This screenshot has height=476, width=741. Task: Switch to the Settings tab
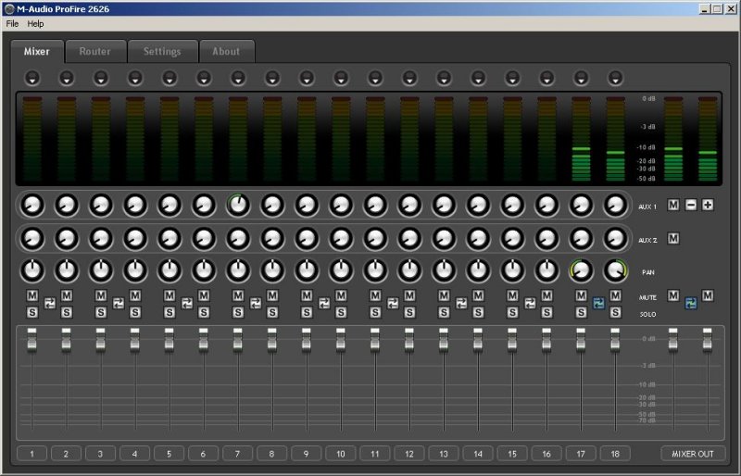coord(162,51)
